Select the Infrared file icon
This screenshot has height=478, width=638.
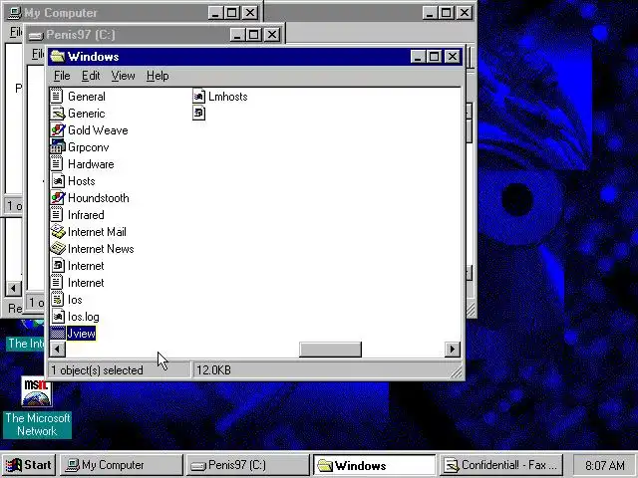57,215
